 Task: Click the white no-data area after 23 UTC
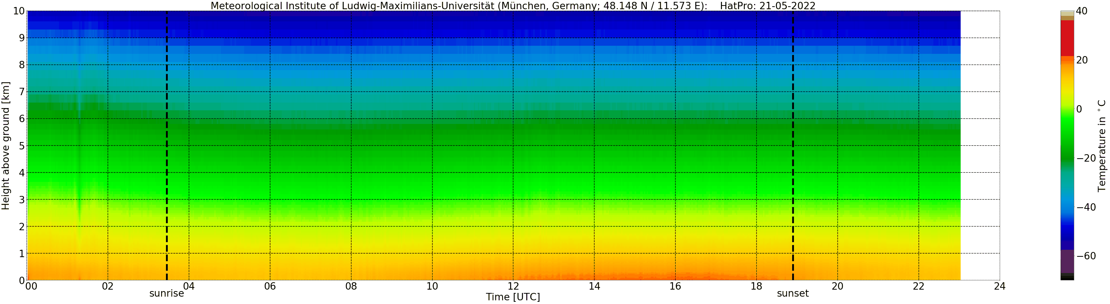click(x=980, y=145)
